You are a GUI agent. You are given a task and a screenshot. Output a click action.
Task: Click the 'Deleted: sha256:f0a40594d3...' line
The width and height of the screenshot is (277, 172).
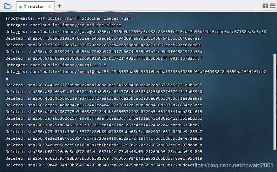(104, 165)
